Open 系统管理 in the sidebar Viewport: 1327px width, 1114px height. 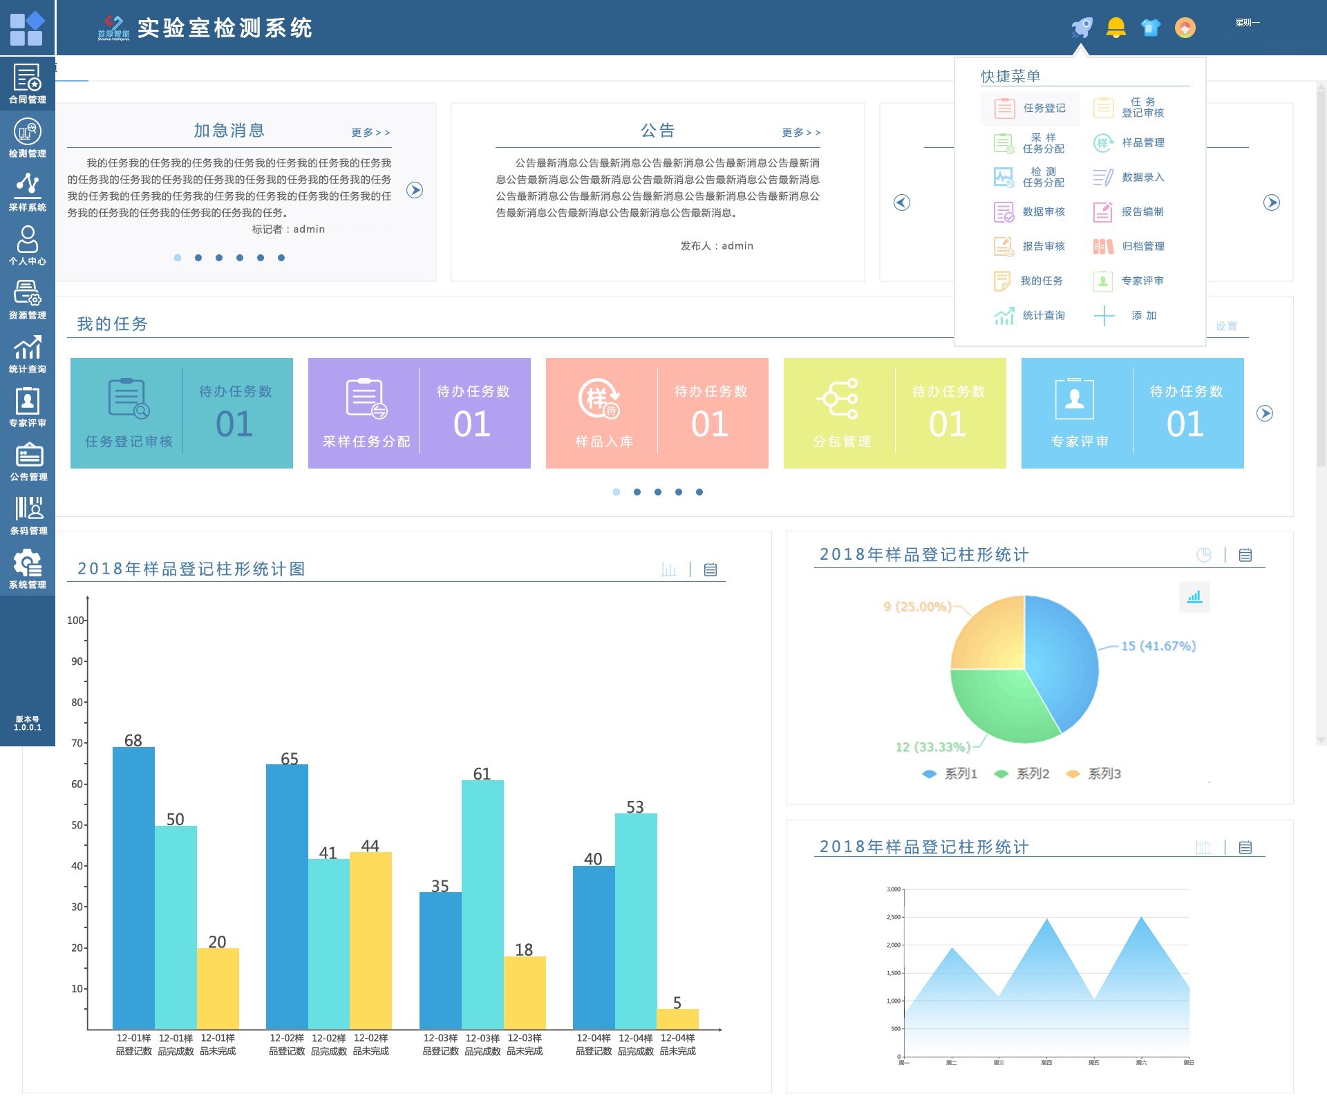coord(28,569)
